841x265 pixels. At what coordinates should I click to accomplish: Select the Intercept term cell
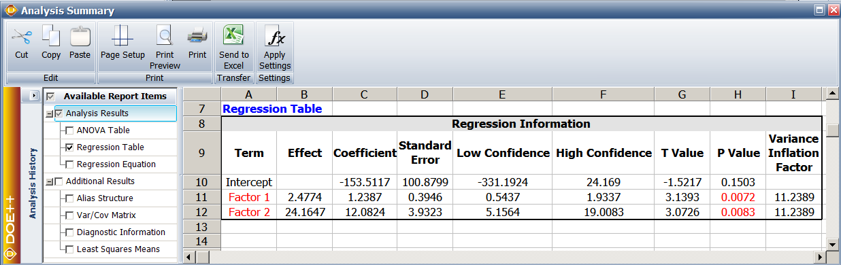pyautogui.click(x=248, y=182)
